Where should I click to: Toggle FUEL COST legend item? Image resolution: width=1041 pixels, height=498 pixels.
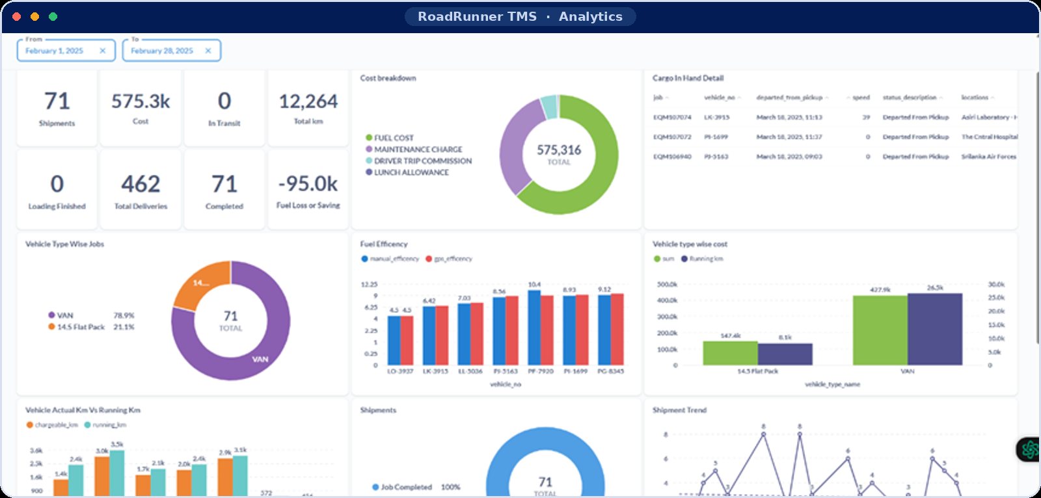tap(390, 138)
